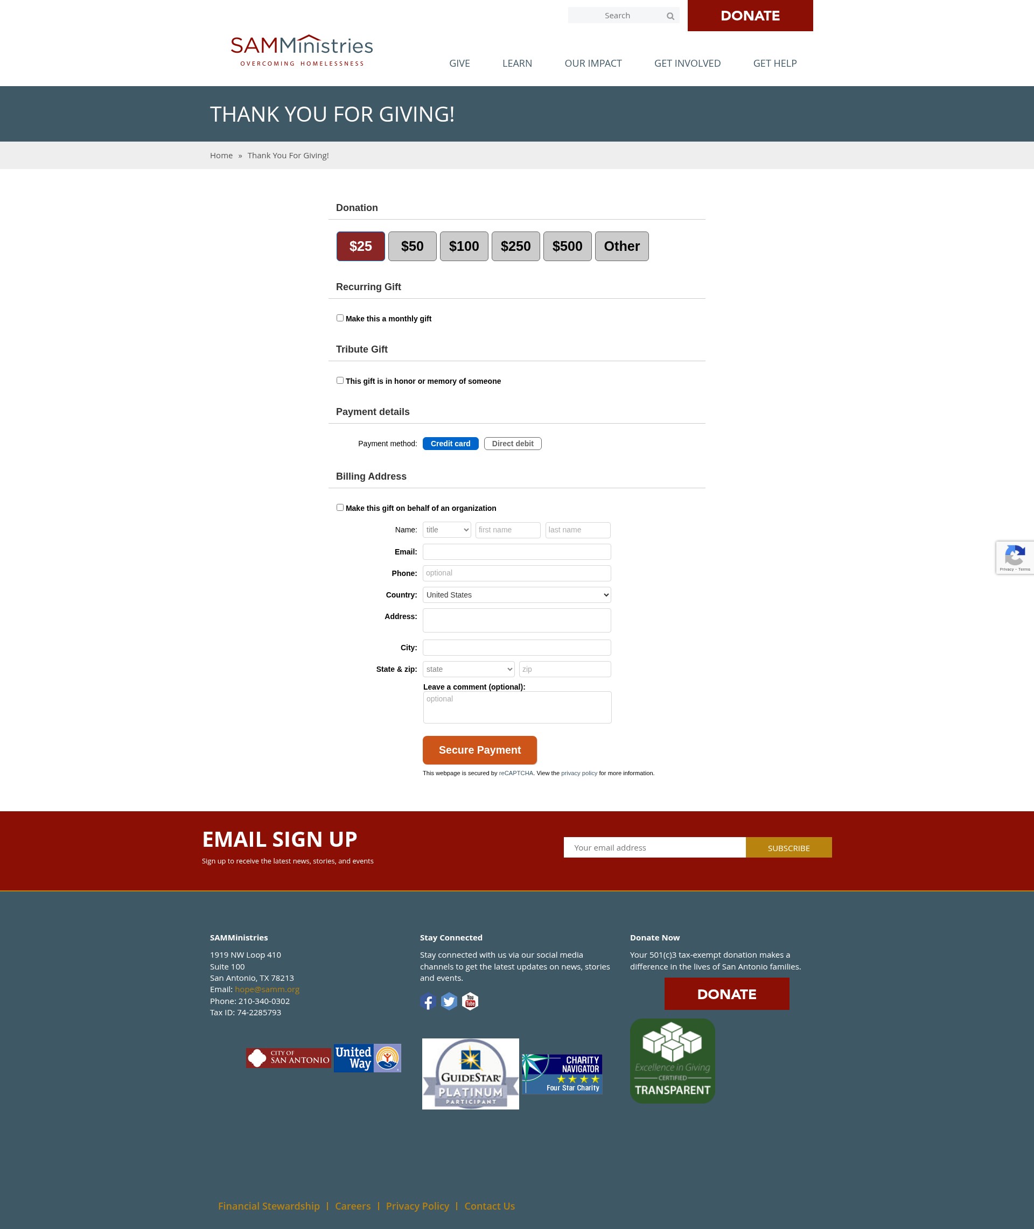Click the City of San Antonio logo

(x=289, y=1058)
